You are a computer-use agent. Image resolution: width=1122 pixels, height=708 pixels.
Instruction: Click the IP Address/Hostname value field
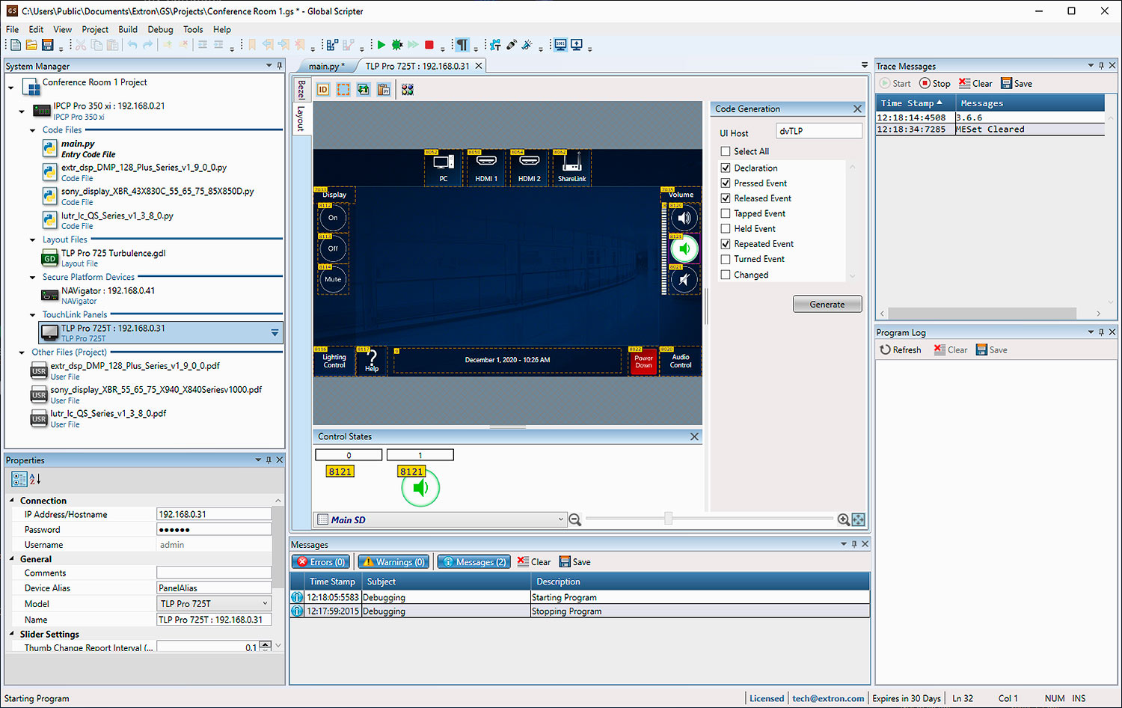214,514
